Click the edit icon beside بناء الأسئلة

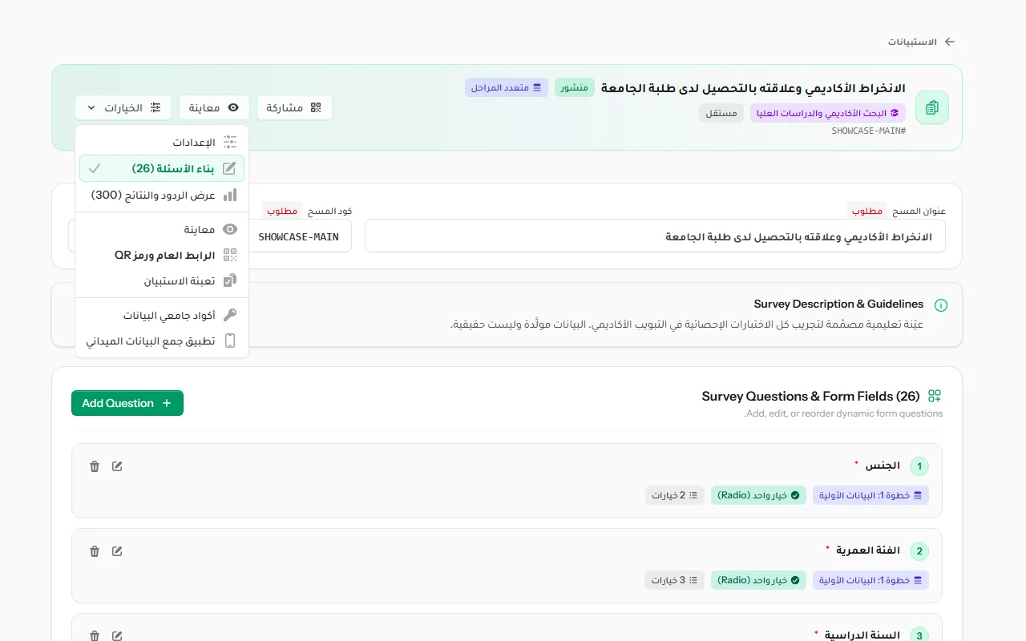click(230, 168)
